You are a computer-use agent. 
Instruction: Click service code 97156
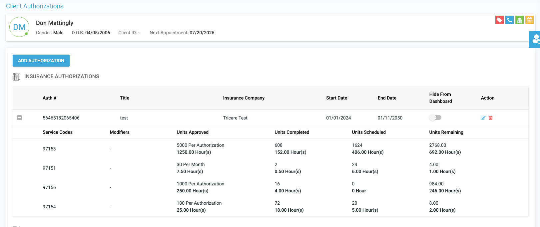tap(49, 187)
